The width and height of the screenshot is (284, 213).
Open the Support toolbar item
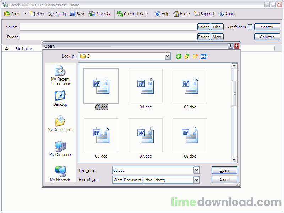[x=204, y=14]
